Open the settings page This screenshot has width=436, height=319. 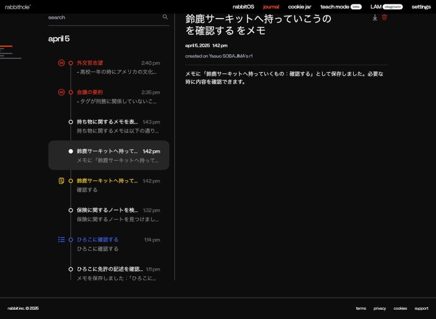[421, 7]
